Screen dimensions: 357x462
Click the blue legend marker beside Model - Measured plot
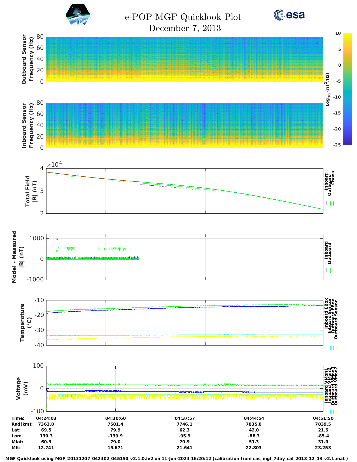click(x=326, y=270)
